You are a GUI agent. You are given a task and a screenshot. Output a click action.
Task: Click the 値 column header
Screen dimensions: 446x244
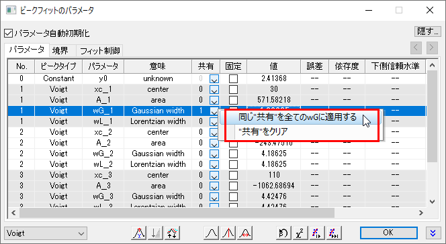click(x=273, y=66)
